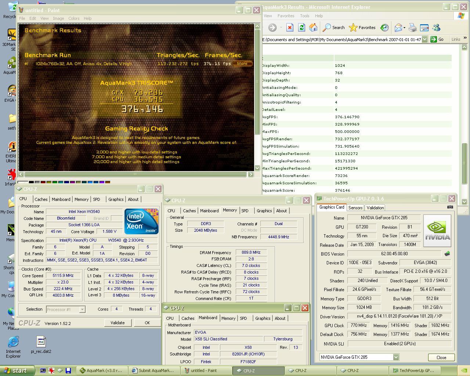Open the IE Favorites menu
The image size is (470, 376).
point(286,16)
